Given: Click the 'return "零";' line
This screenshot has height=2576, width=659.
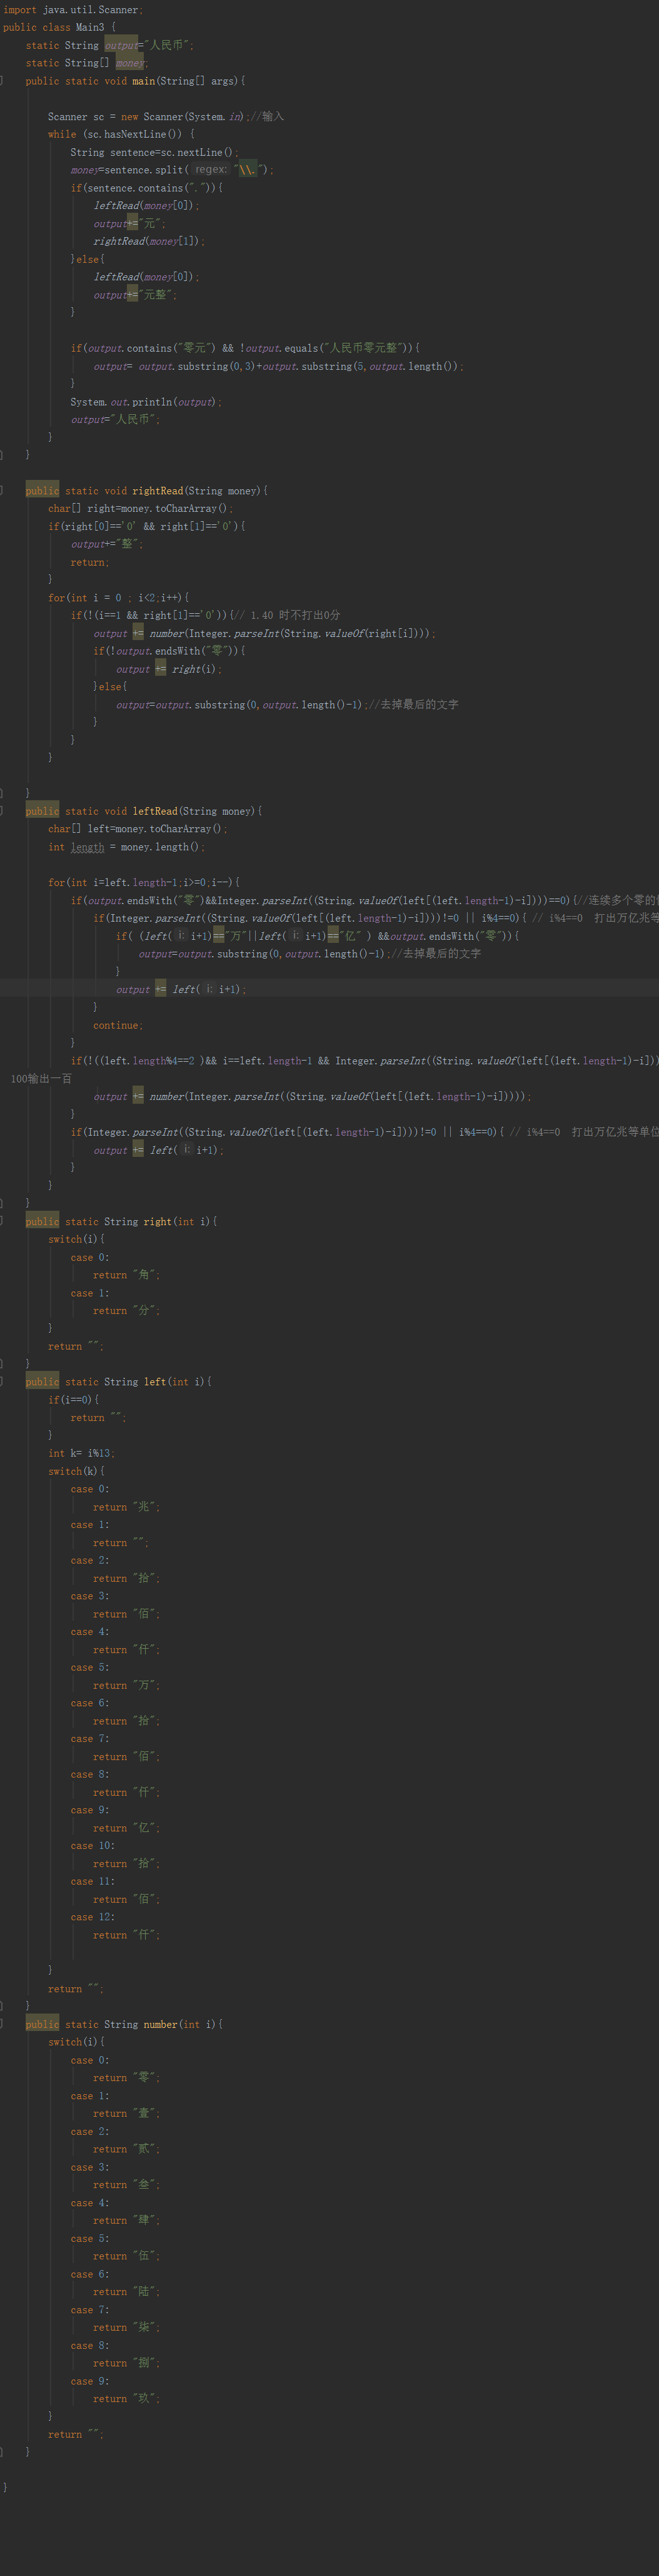Looking at the screenshot, I should pyautogui.click(x=126, y=2078).
